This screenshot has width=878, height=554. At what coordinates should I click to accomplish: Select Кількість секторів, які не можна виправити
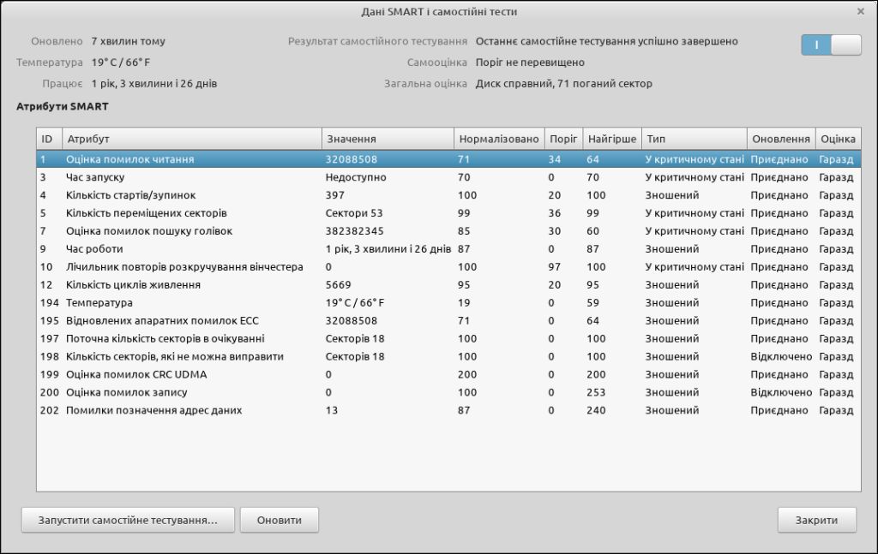448,356
